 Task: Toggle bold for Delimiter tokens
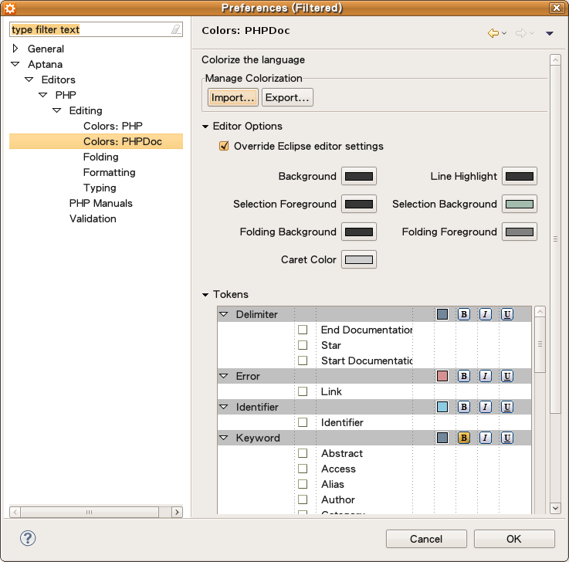[464, 314]
